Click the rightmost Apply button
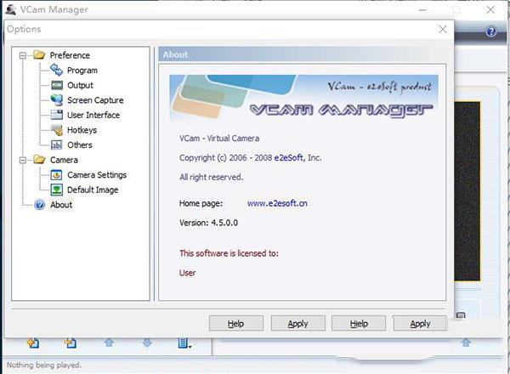Viewport: 510px width, 374px height. click(420, 324)
